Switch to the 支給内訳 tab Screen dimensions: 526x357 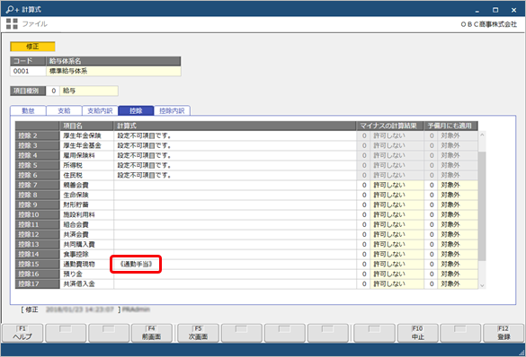click(100, 110)
